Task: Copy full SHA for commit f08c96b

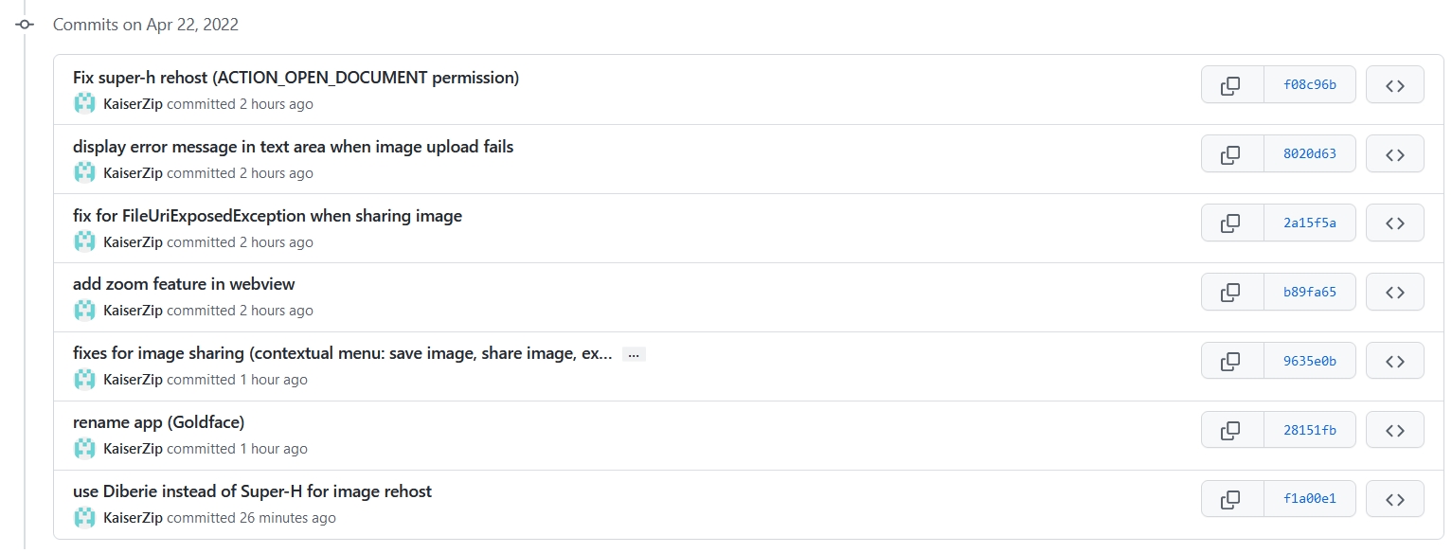Action: click(1231, 85)
